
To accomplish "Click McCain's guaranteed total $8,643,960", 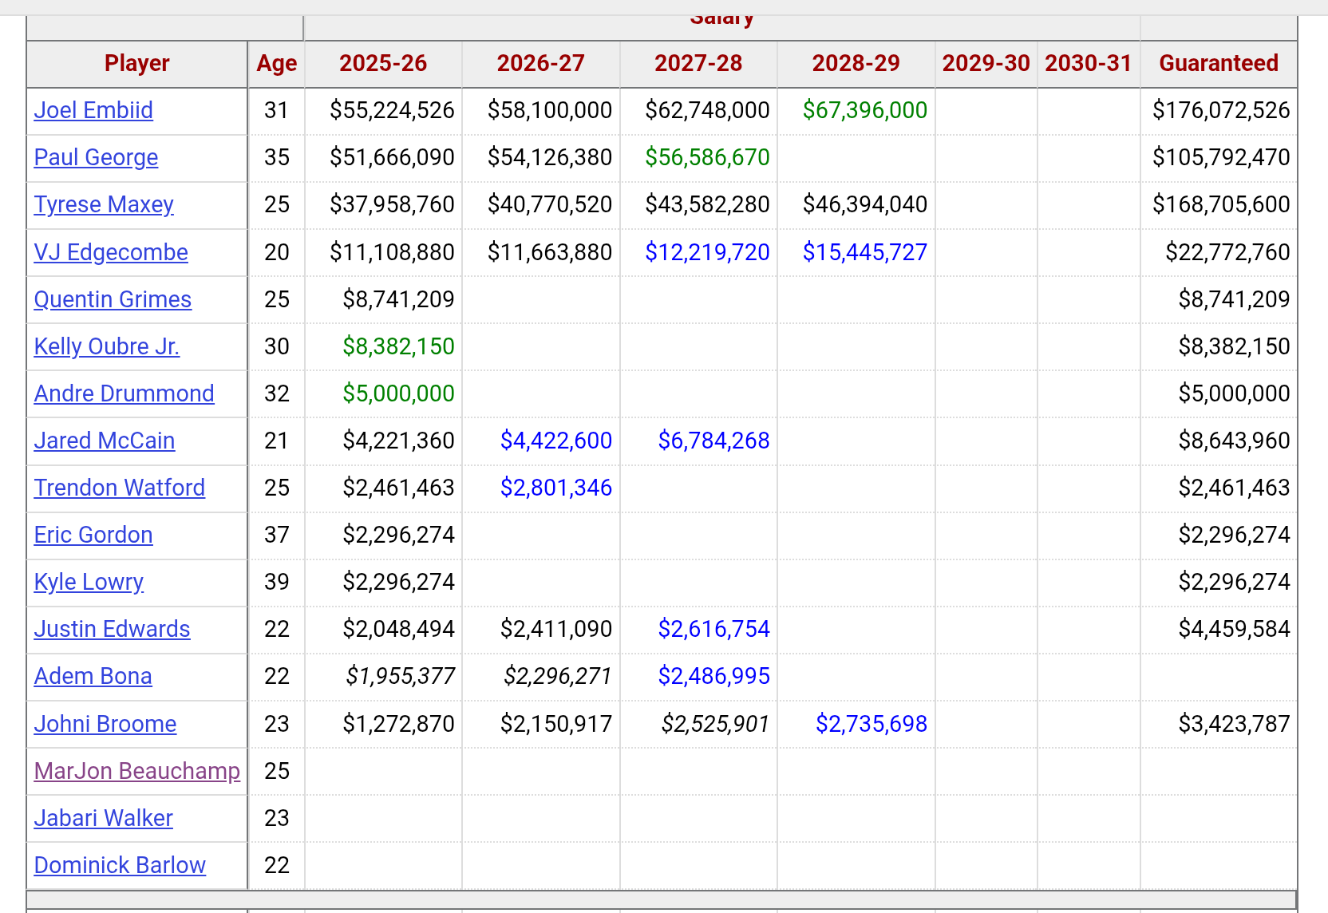I will click(x=1235, y=441).
